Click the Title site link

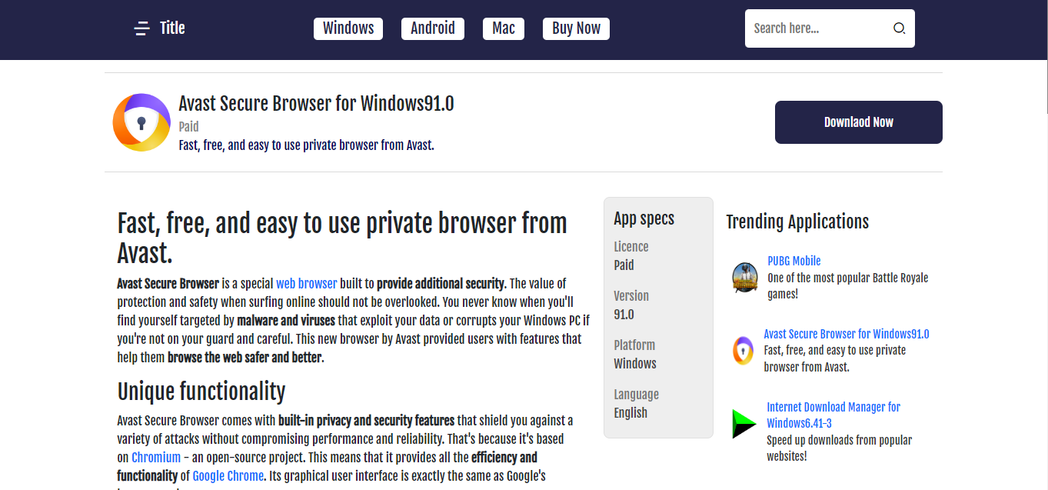click(x=172, y=28)
